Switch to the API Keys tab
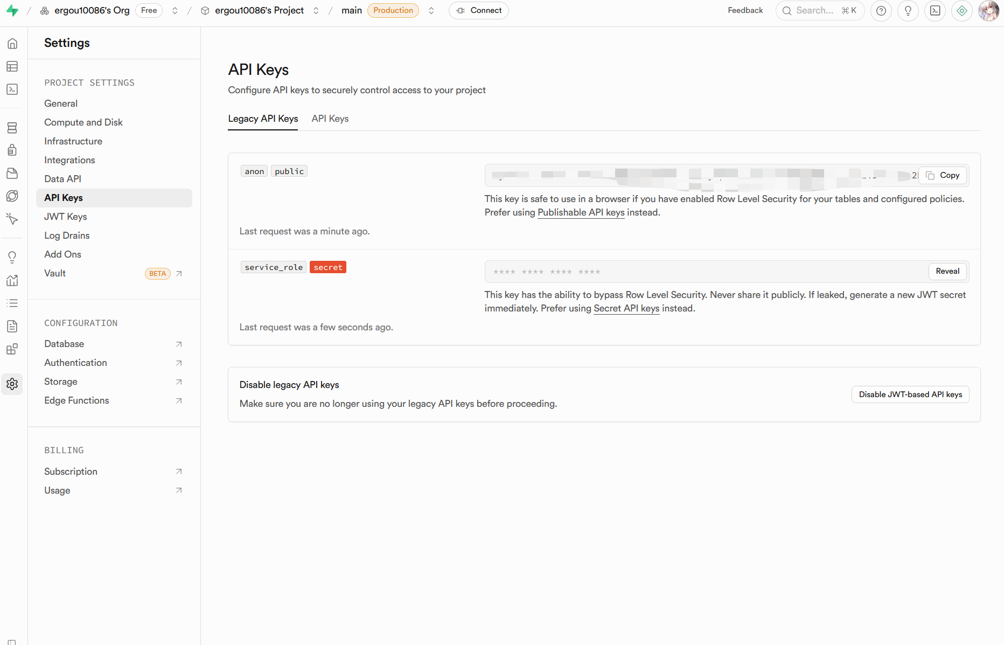Screen dimensions: 1004x645 (330, 119)
